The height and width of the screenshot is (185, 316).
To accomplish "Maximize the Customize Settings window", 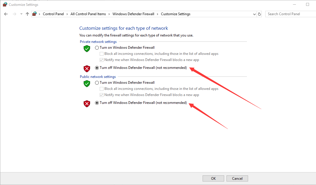I will 308,4.
